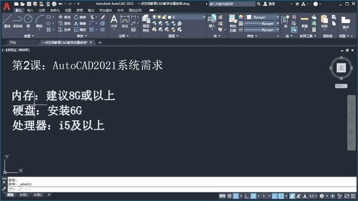This screenshot has height=201, width=358.
Task: Toggle clean screen in status bar
Action: click(347, 196)
